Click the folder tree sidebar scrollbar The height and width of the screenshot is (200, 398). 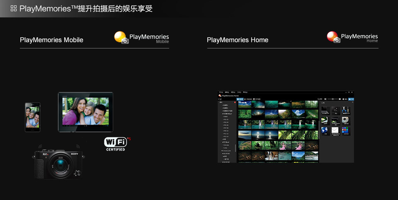click(235, 148)
